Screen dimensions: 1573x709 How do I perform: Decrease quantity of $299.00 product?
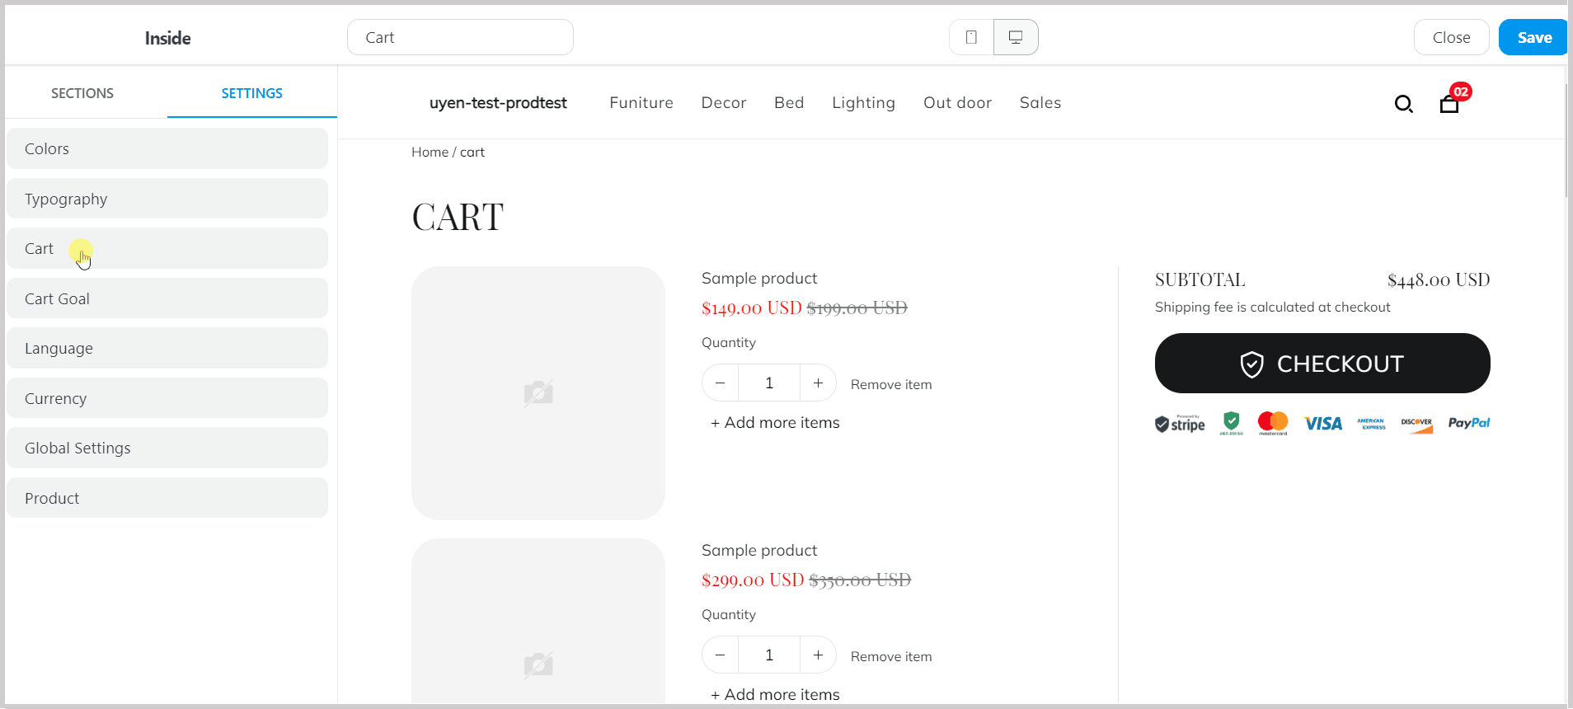tap(721, 655)
